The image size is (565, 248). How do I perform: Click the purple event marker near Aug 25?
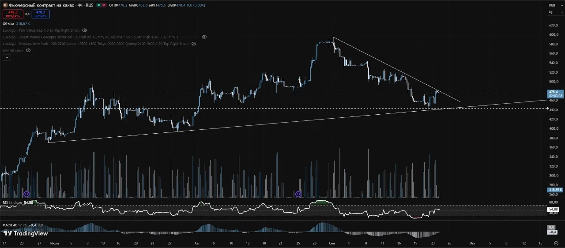pyautogui.click(x=298, y=194)
